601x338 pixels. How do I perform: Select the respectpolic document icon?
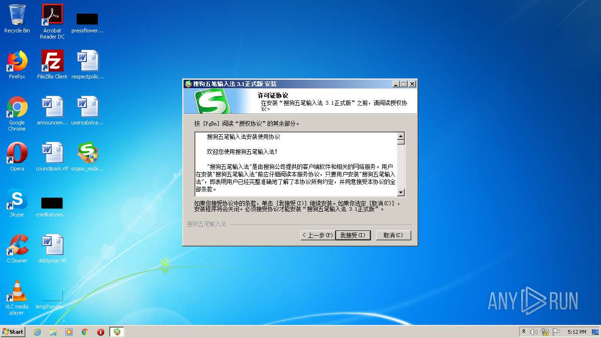coord(87,65)
